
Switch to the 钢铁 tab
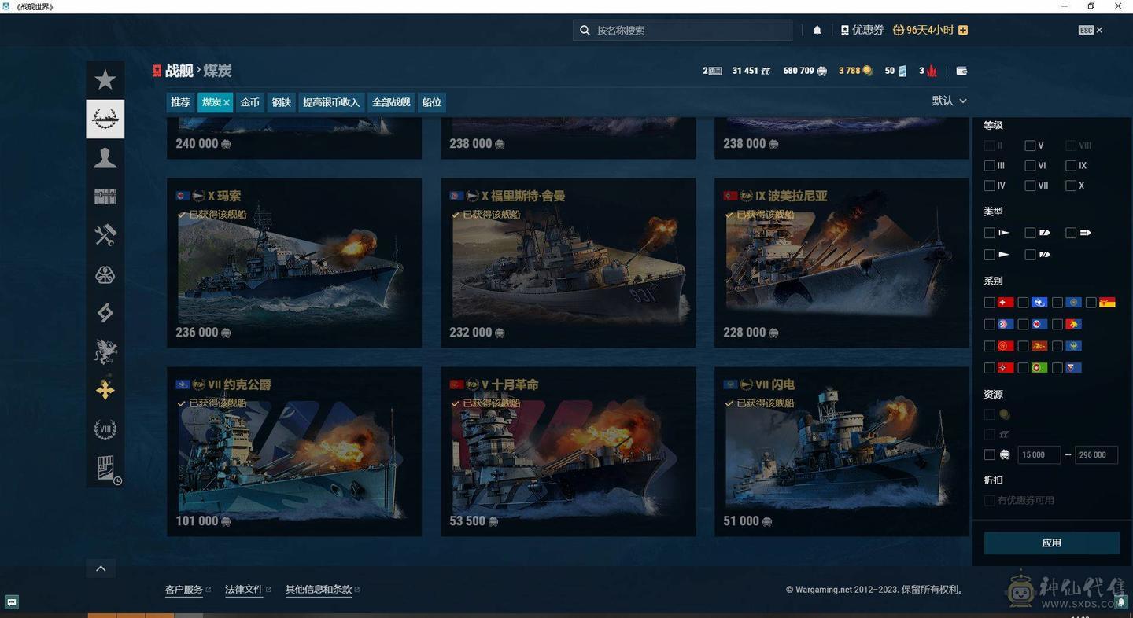point(282,102)
